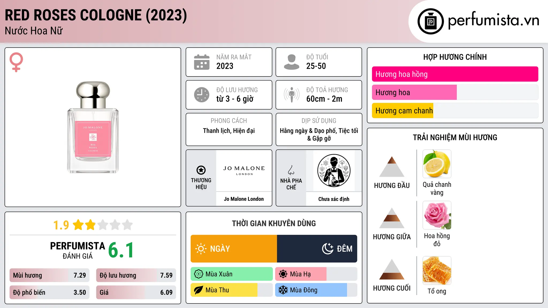
Task: Select the Mùa Hạ season bar
Action: [x=316, y=274]
